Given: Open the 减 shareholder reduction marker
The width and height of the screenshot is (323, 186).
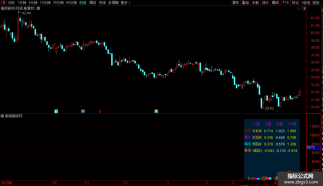Looking at the screenshot, I should 156,111.
